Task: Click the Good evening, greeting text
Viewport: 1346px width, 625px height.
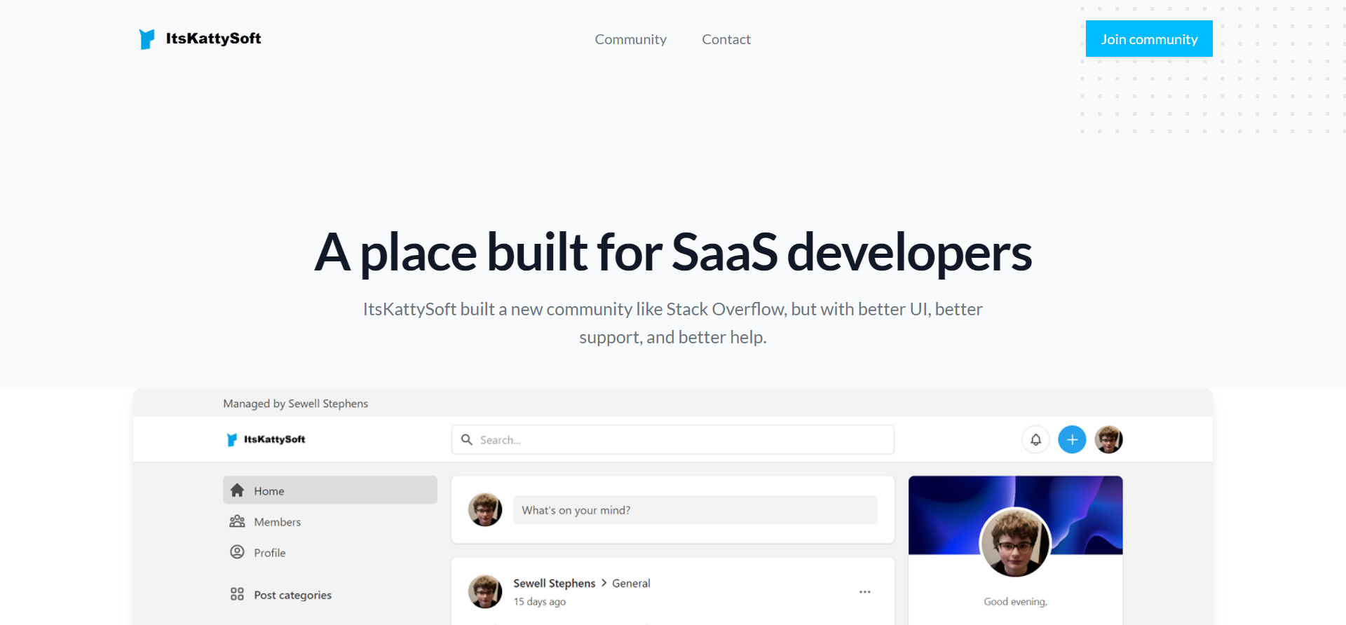Action: 1015,601
